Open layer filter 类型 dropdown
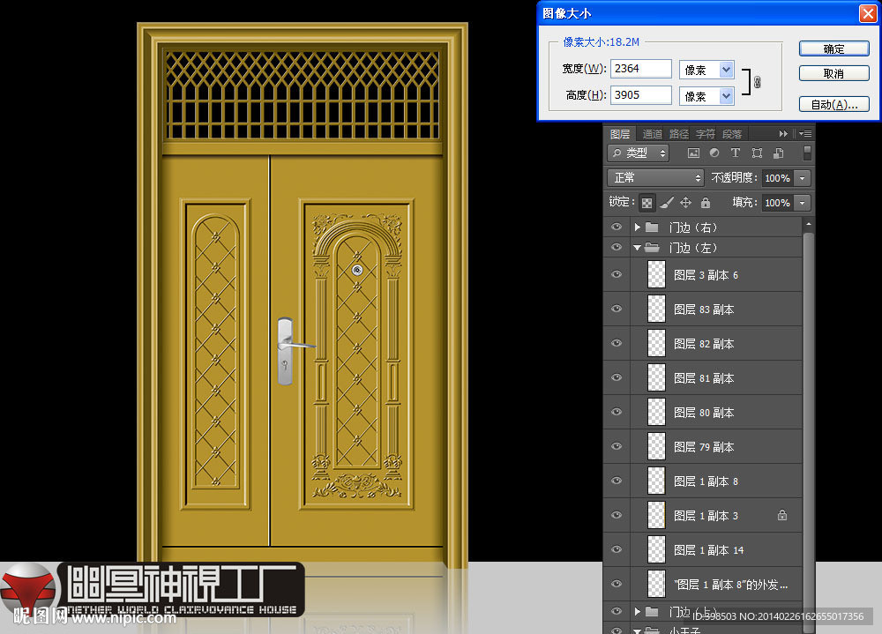882x634 pixels. [x=639, y=153]
